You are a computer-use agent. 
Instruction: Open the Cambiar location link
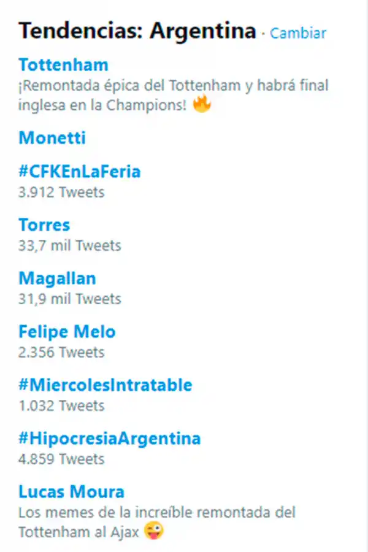point(297,34)
